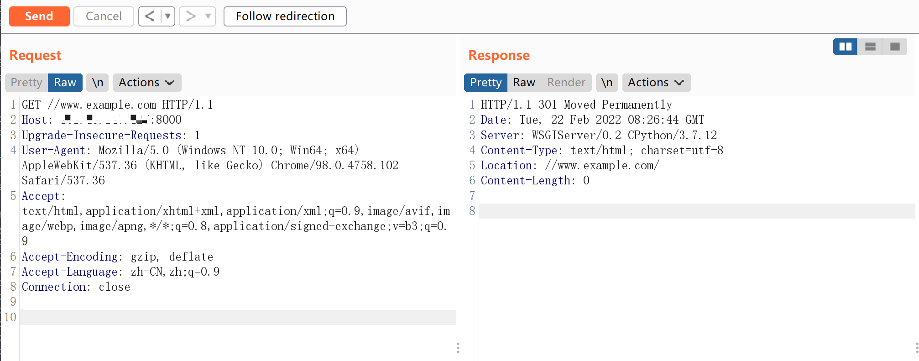Click Follow redirection button
This screenshot has height=361, width=919.
point(285,16)
